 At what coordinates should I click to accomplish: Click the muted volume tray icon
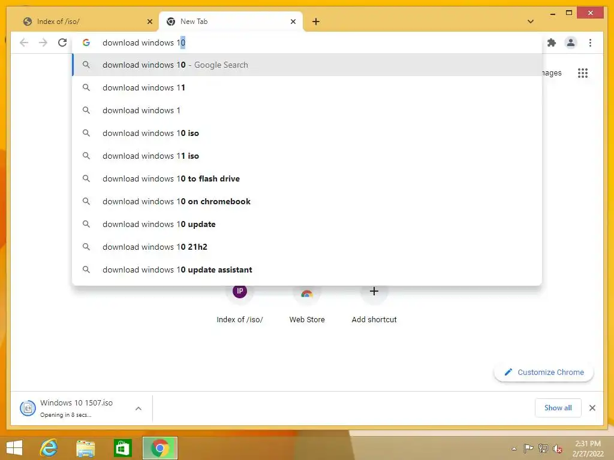(557, 449)
